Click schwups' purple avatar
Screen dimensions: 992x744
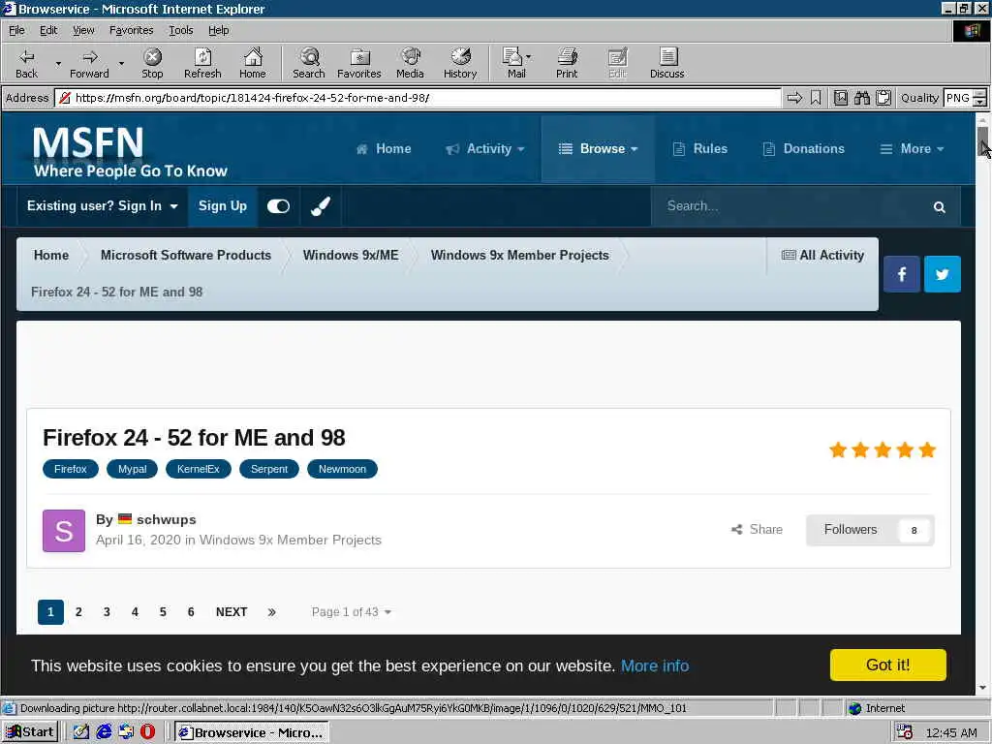pos(64,531)
